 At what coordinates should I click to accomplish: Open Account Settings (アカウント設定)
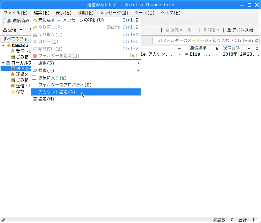(86, 92)
